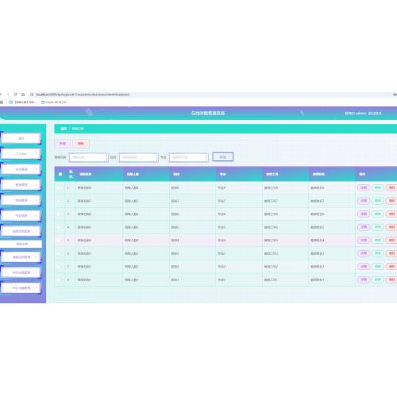Expand the second sidebar menu item
Screen dimensions: 397x397
coord(21,154)
